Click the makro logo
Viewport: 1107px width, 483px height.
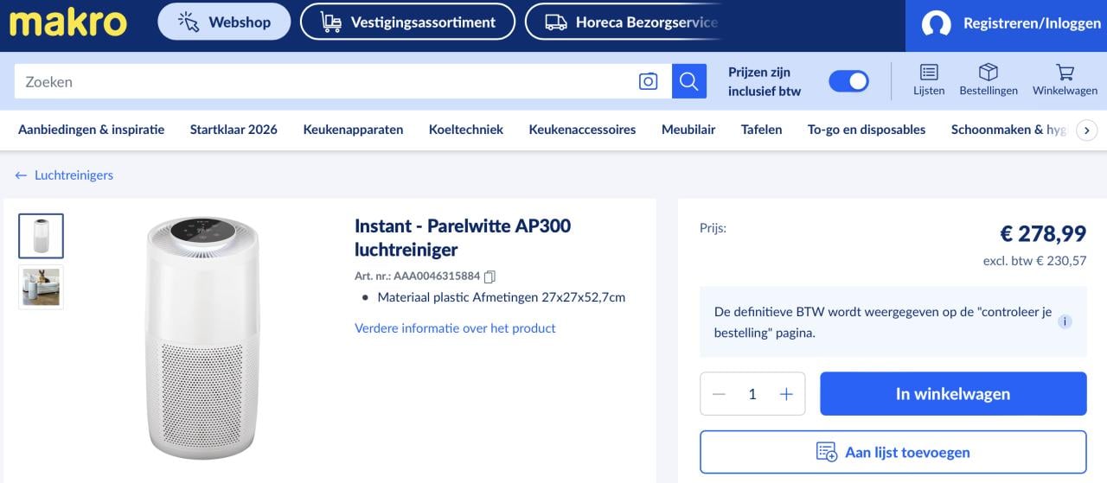pyautogui.click(x=68, y=23)
